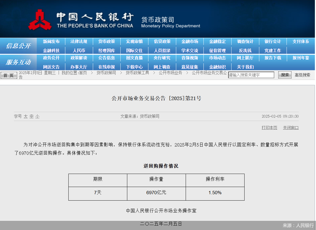Open the 反洗钱 menu item
316x230 pixels.
coord(245,50)
